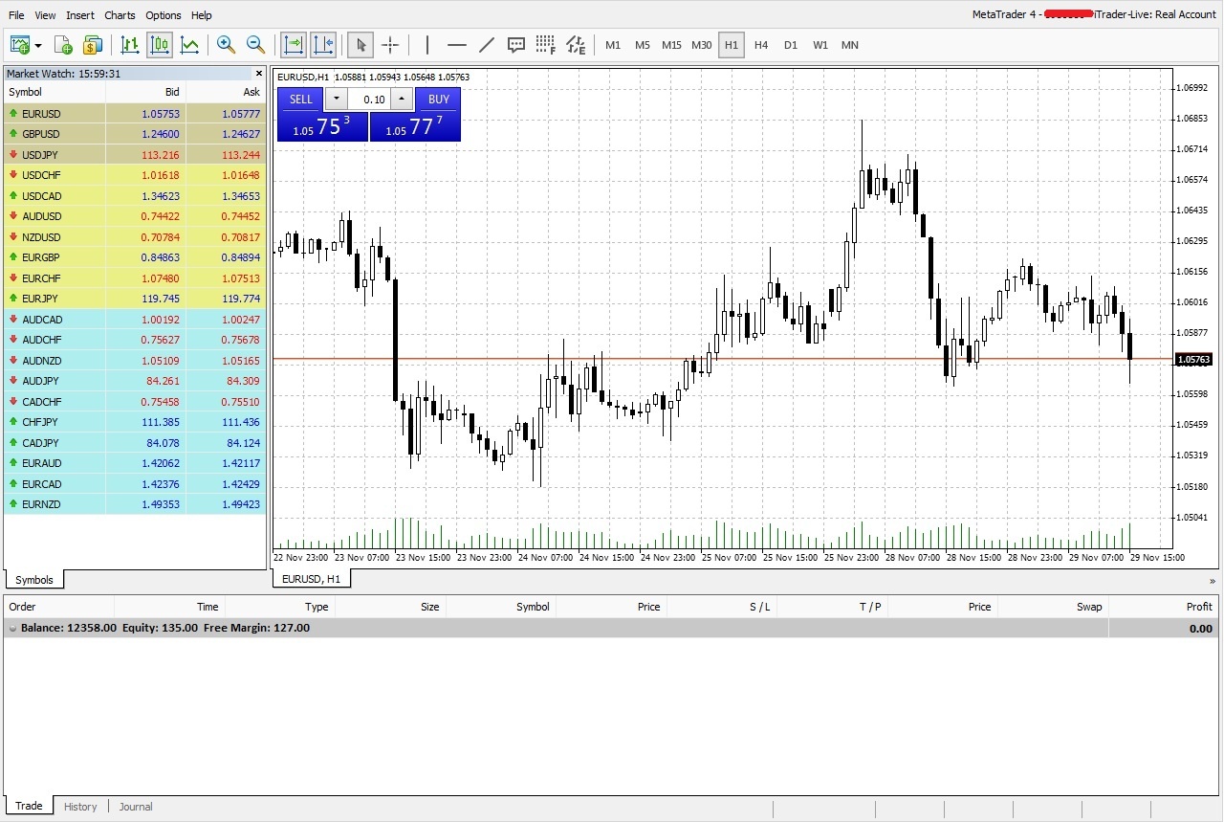This screenshot has width=1224, height=822.
Task: Open lot size dropdown next to SELL
Action: click(x=337, y=100)
